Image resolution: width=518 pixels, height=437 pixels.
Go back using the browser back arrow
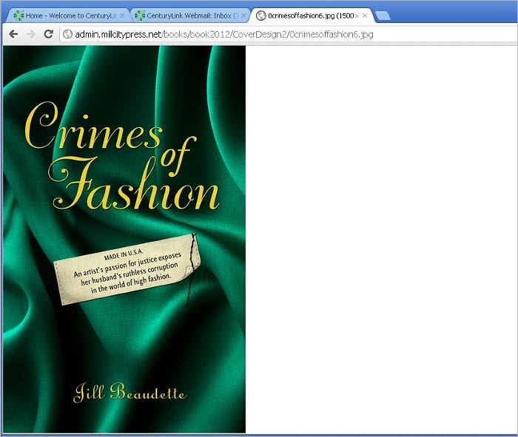[x=13, y=34]
